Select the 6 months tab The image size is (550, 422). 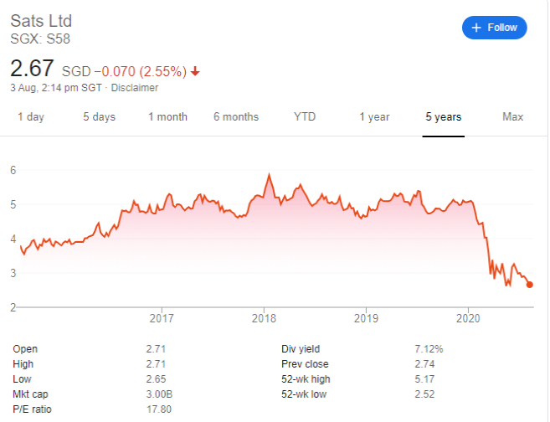click(x=236, y=117)
